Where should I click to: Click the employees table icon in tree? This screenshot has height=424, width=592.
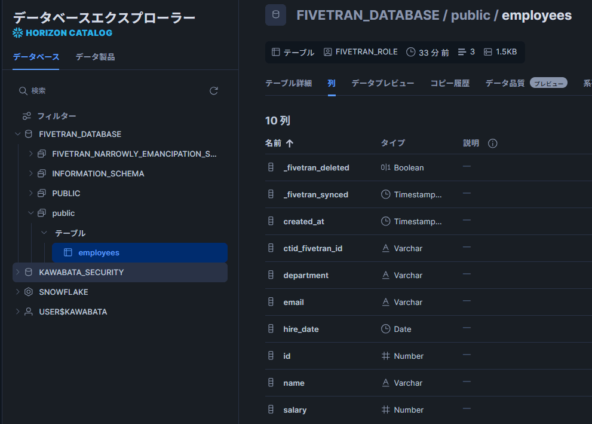pyautogui.click(x=68, y=252)
